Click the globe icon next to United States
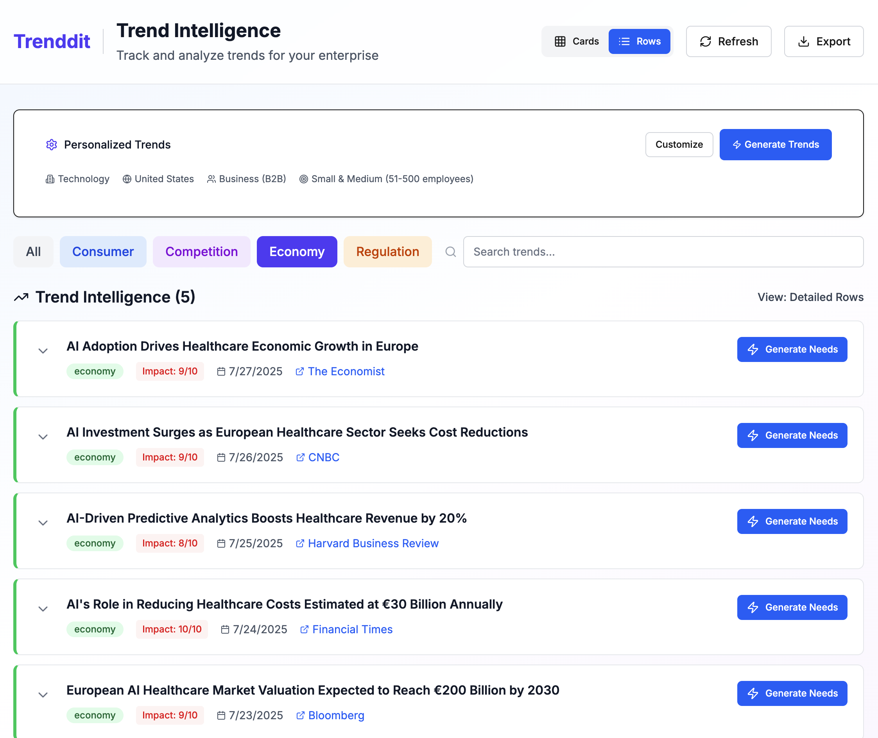 click(127, 179)
